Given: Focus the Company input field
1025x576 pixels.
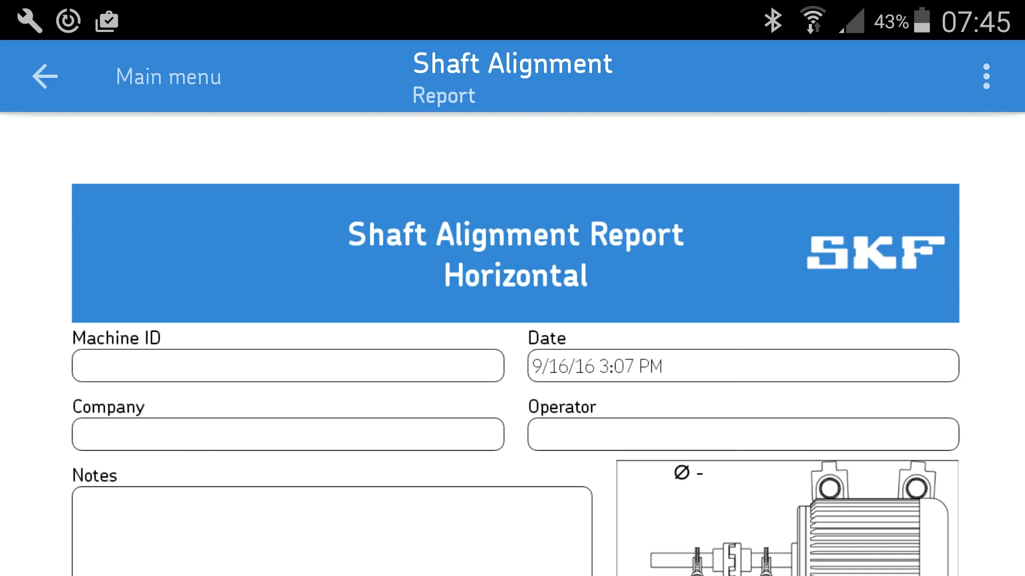Looking at the screenshot, I should coord(288,434).
